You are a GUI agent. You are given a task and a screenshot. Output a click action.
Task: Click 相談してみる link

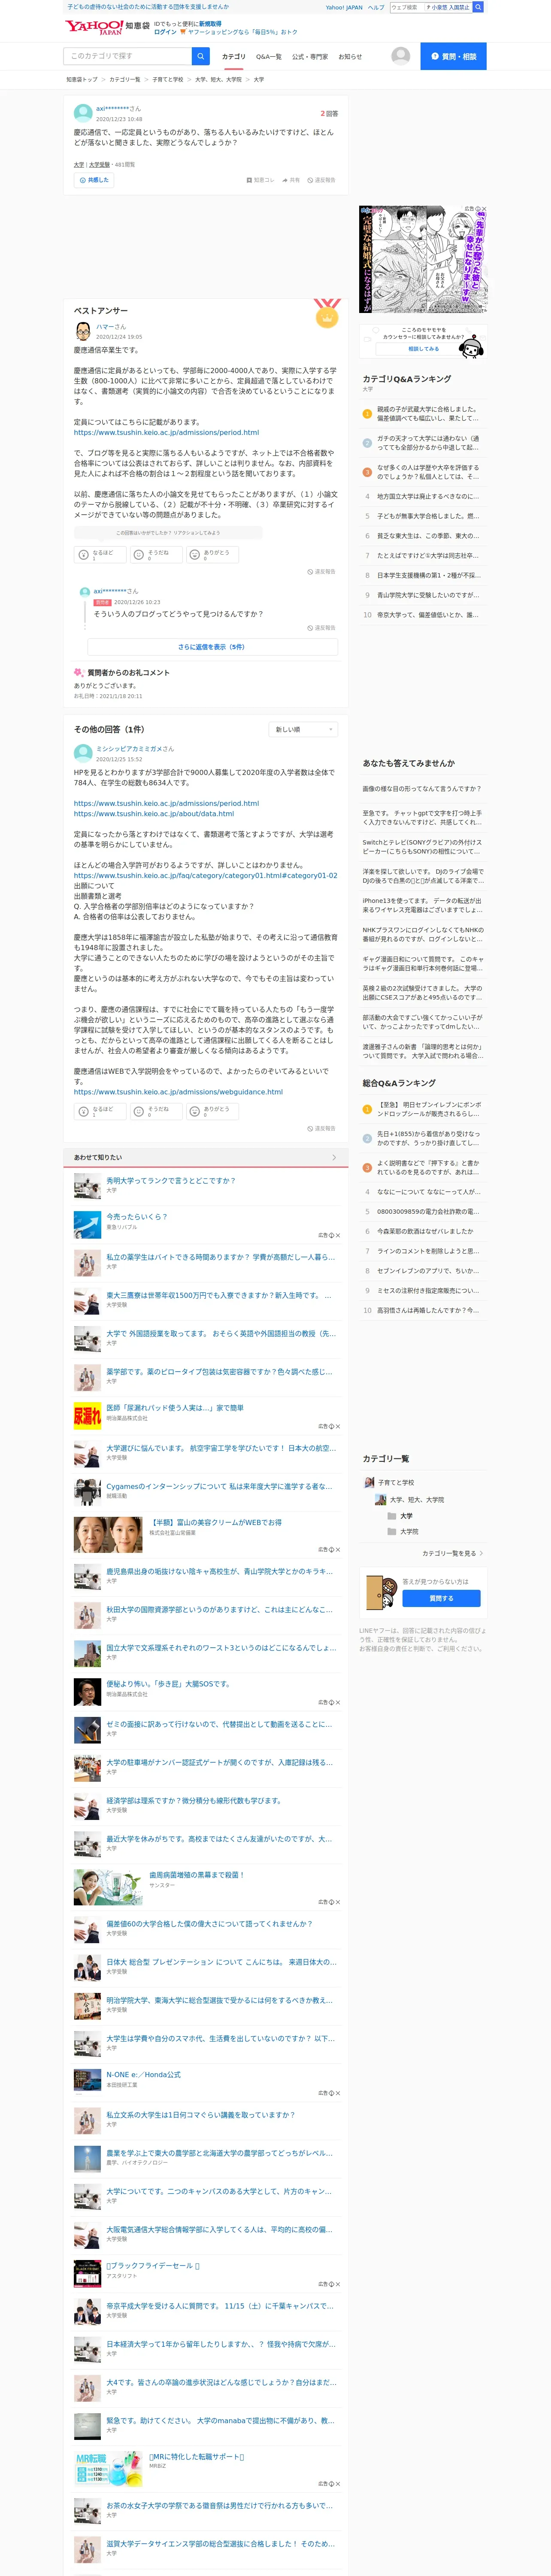423,349
